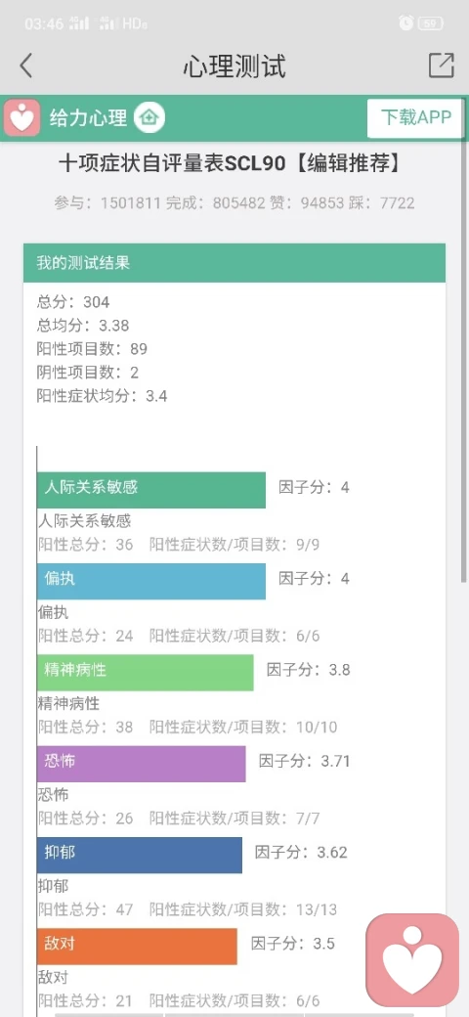Tap the 抑郁 dark blue bar
This screenshot has width=469, height=1017.
[x=140, y=855]
